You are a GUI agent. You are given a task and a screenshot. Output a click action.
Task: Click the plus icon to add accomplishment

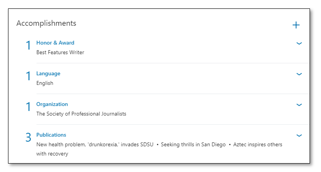tap(296, 25)
